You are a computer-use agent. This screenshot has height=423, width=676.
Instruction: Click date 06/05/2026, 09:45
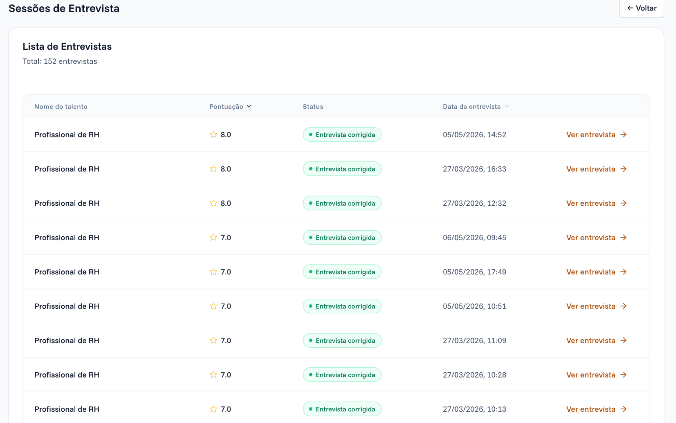coord(474,238)
